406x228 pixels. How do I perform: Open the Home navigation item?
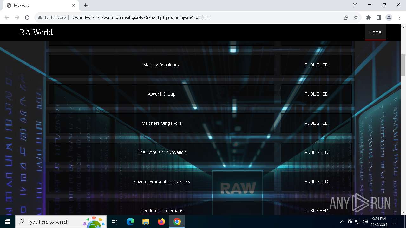[x=375, y=32]
